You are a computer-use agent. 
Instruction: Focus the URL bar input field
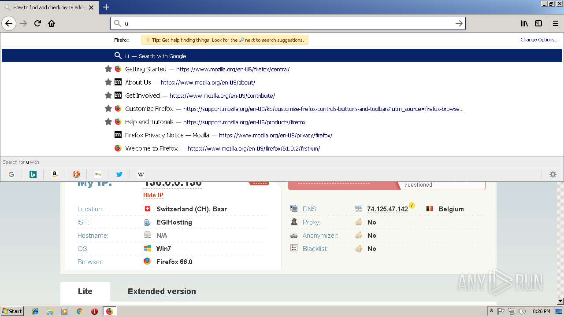(x=289, y=23)
